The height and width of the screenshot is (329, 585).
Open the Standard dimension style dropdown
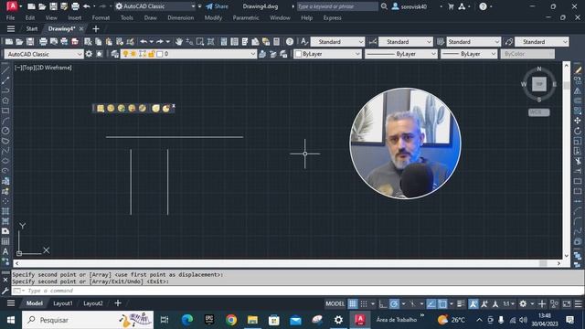tap(406, 42)
